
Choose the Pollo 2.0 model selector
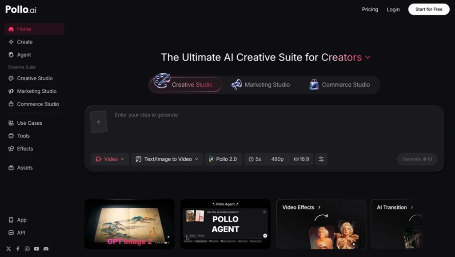(223, 159)
